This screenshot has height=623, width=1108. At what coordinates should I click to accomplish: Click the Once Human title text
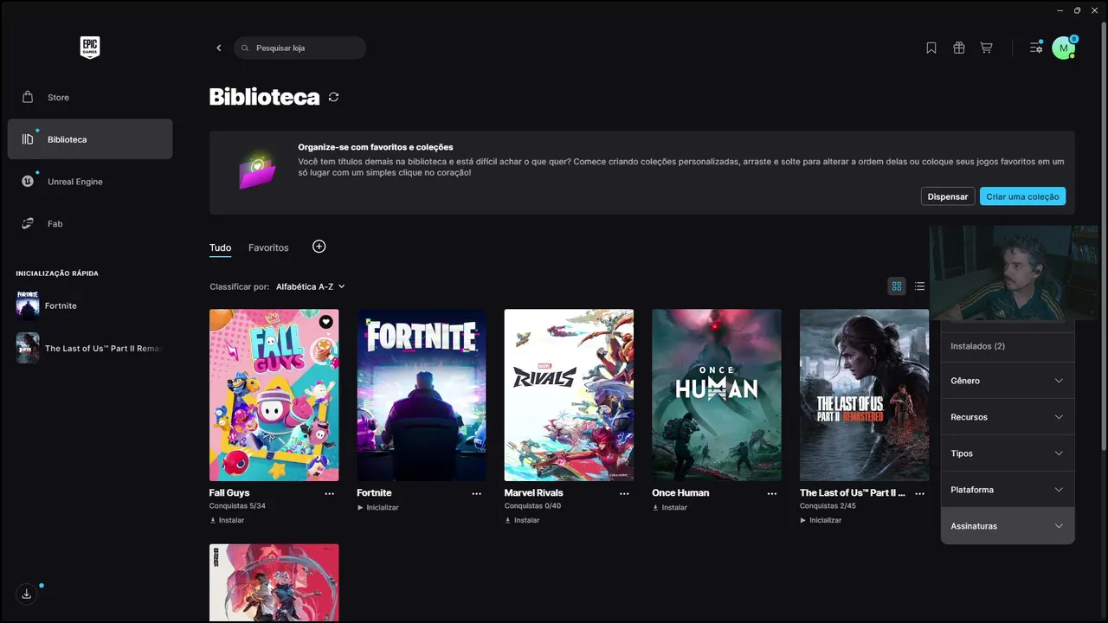[x=680, y=493]
